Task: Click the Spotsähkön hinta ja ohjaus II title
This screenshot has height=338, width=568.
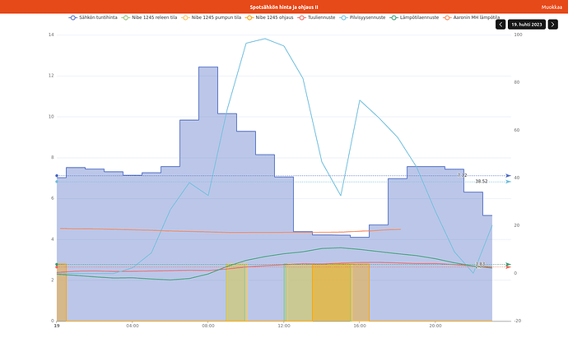Action: [284, 7]
